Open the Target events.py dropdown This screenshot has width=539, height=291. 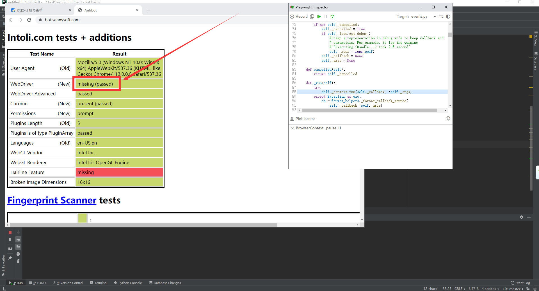click(x=435, y=17)
